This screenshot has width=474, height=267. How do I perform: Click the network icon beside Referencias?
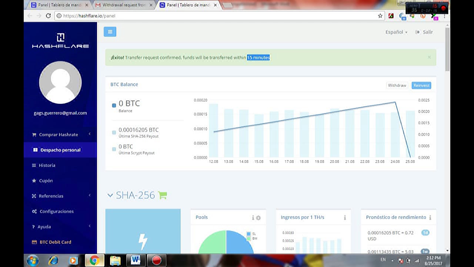(x=34, y=196)
